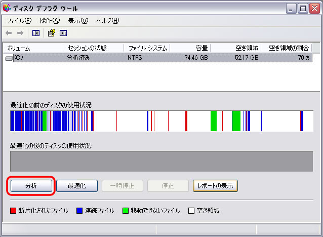Click the 52.17 GB free space cell
Screen dimensions: 323x237
[x=247, y=58]
